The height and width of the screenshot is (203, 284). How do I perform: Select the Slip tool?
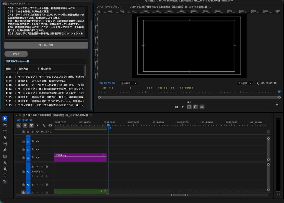point(5,144)
